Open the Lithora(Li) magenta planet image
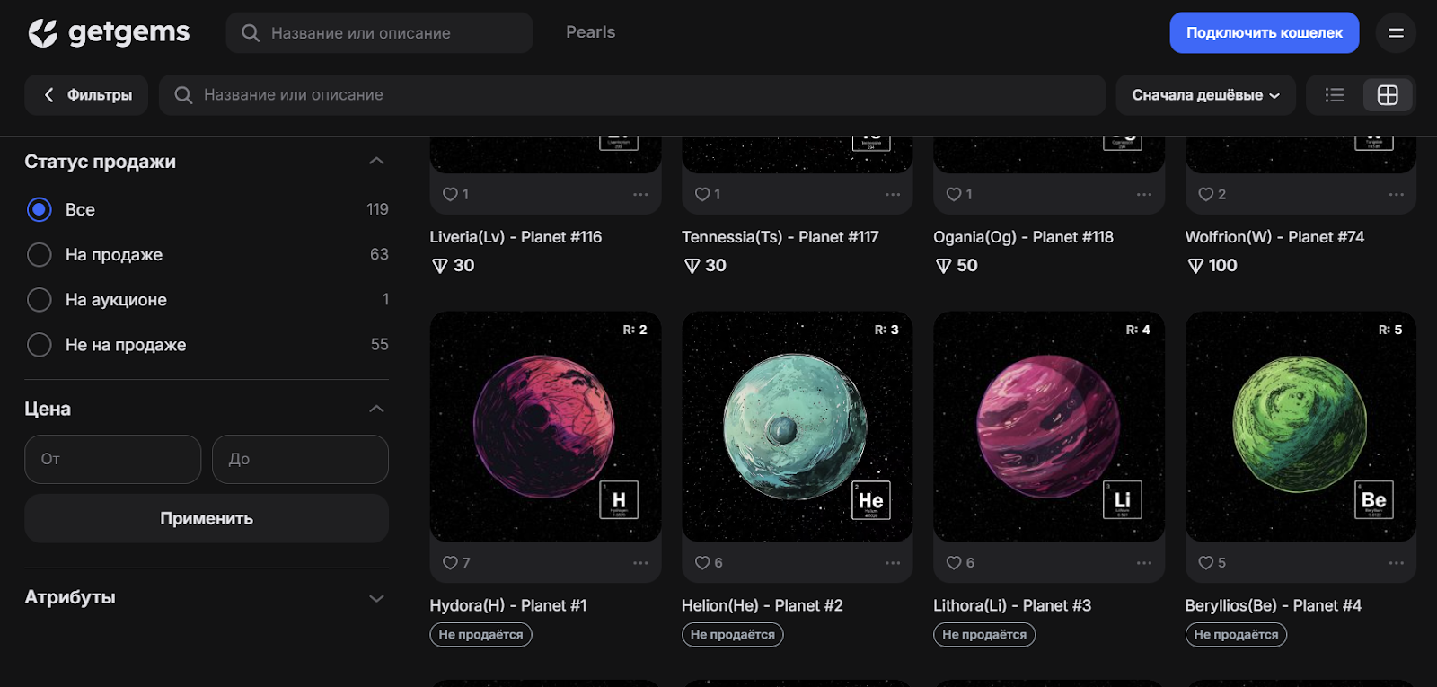1437x687 pixels. tap(1049, 427)
